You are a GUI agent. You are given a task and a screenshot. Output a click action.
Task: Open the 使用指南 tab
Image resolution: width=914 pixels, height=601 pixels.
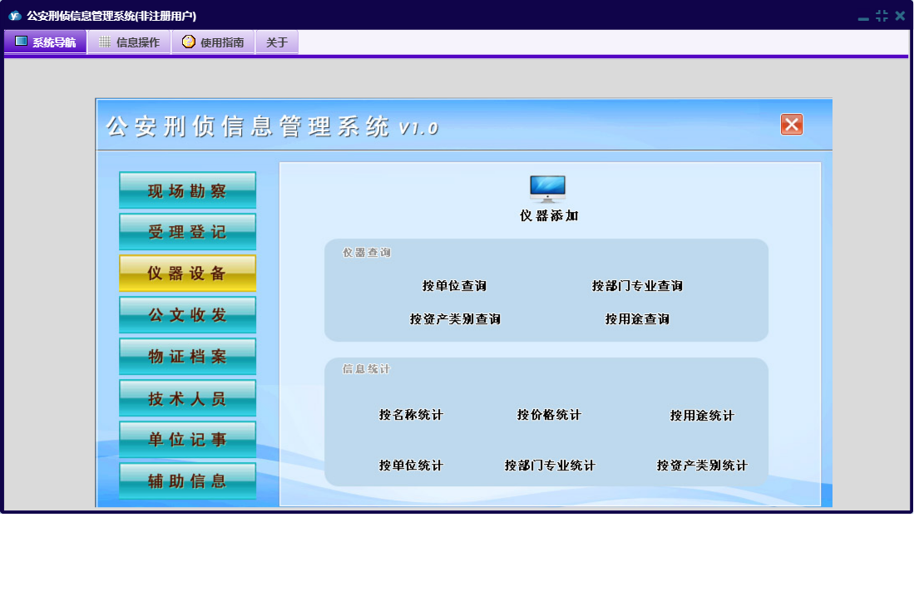click(x=213, y=42)
